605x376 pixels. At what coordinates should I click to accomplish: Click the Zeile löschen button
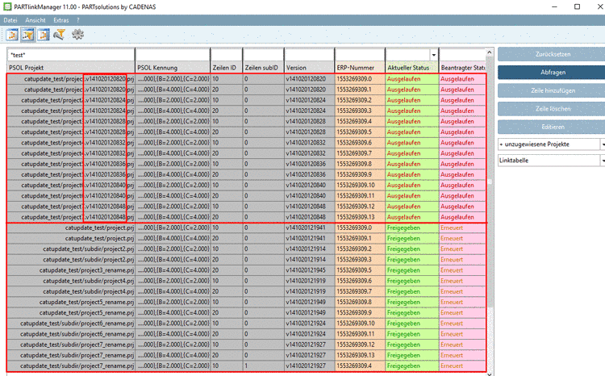[553, 108]
